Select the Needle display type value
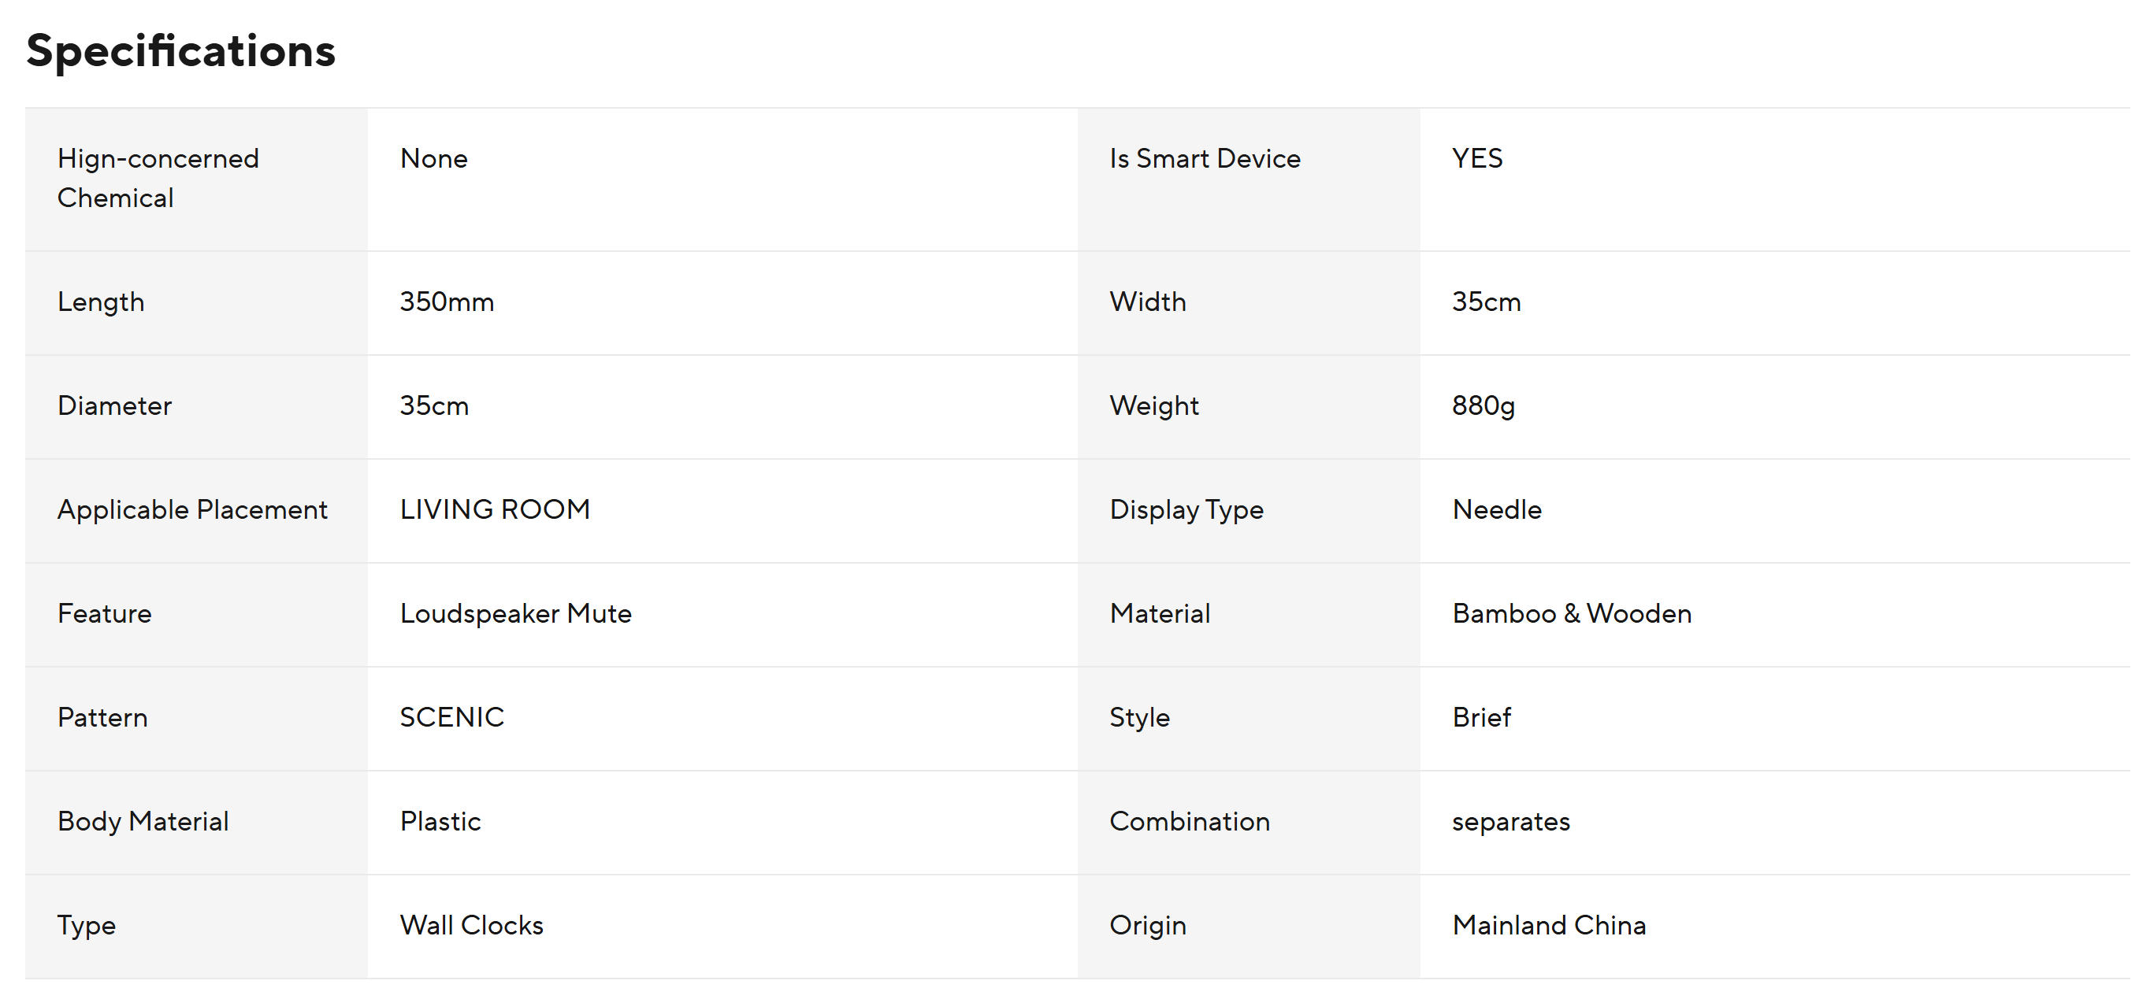The image size is (2150, 999). tap(1496, 509)
